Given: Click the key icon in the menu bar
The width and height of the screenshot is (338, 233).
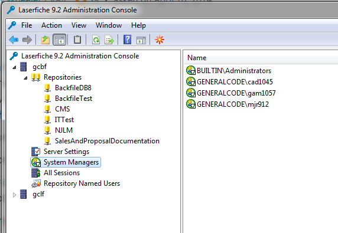Looking at the screenshot, I should click(x=12, y=25).
